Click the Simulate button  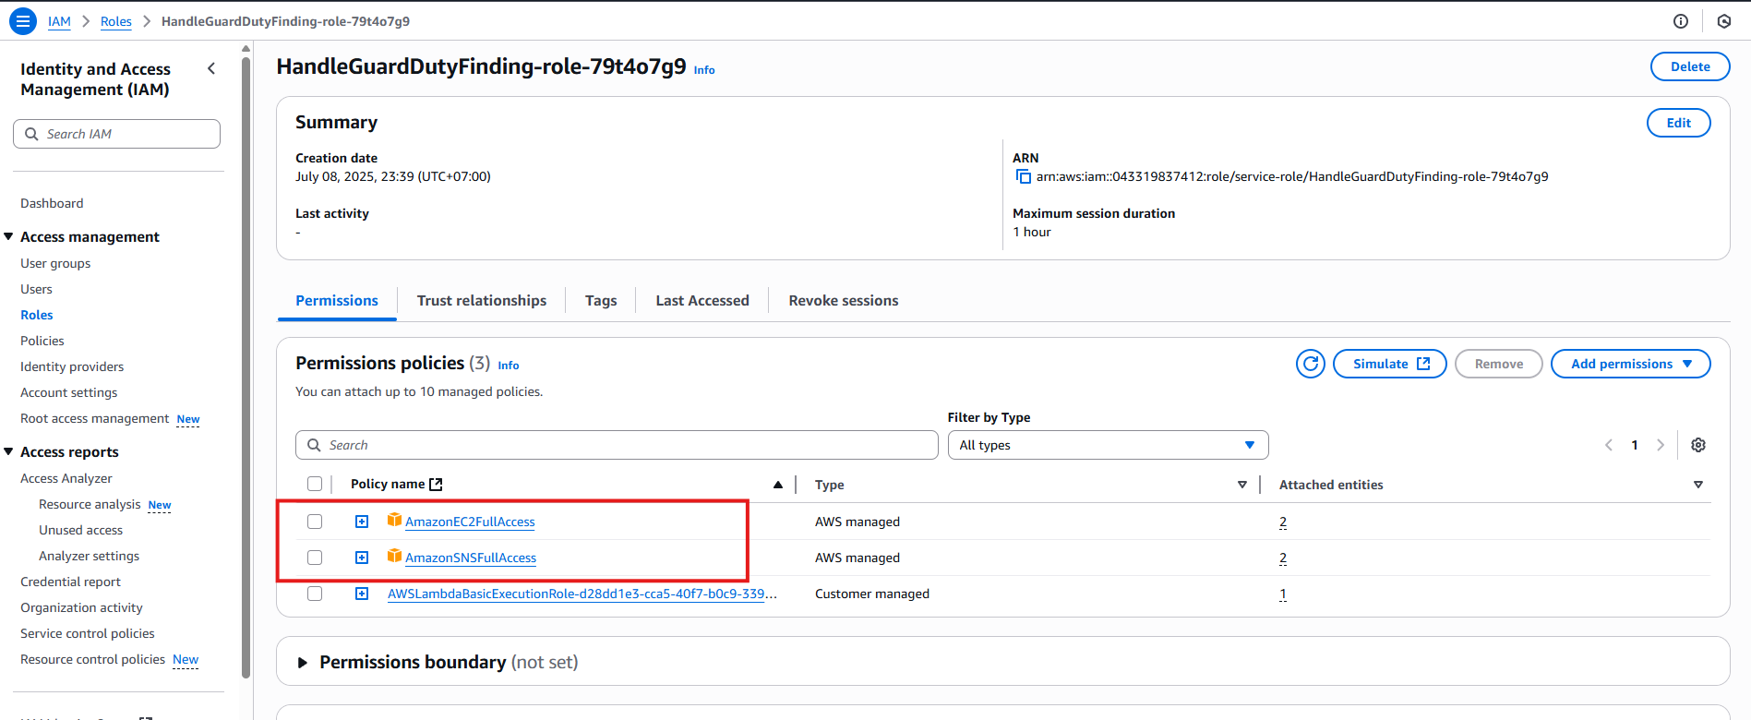pos(1390,364)
